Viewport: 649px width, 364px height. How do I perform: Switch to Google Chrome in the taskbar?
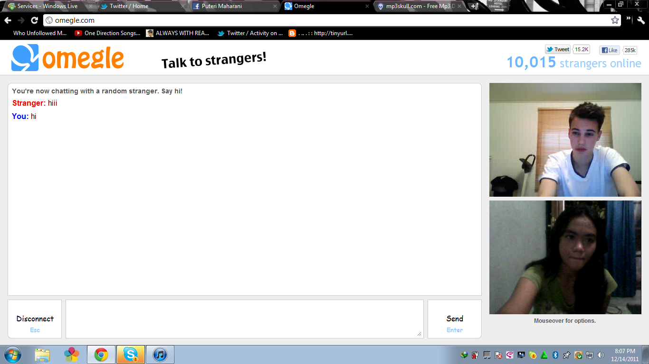101,355
